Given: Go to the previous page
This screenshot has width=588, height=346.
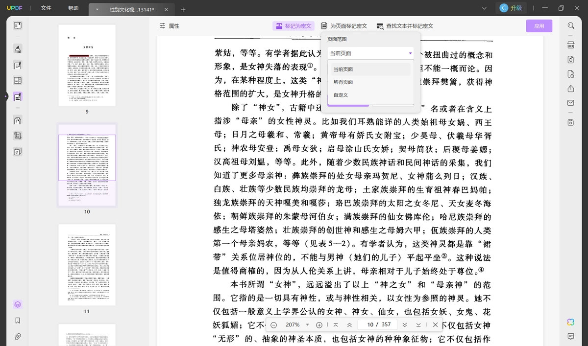Looking at the screenshot, I should tap(349, 325).
